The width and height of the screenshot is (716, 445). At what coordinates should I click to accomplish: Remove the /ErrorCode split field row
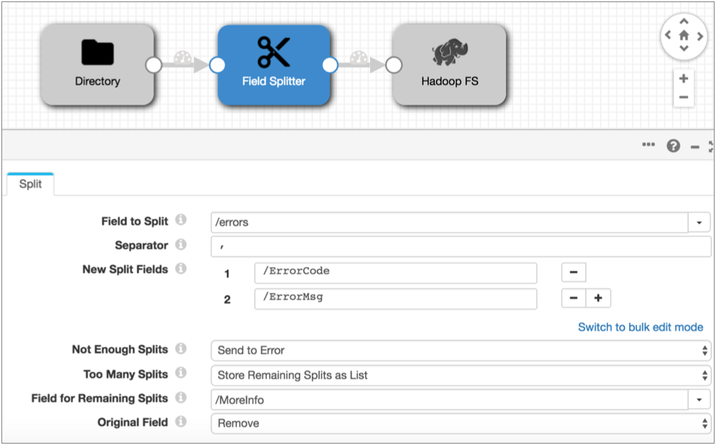point(574,273)
